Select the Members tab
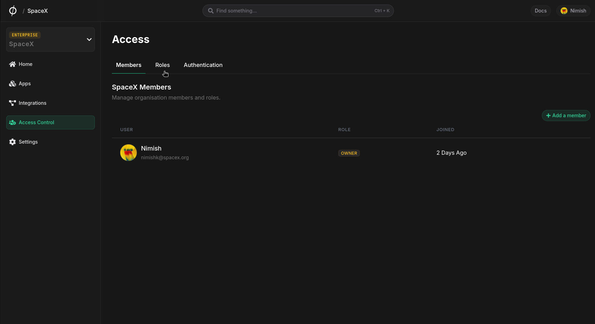Screen dimensions: 595x324 (x=129, y=65)
